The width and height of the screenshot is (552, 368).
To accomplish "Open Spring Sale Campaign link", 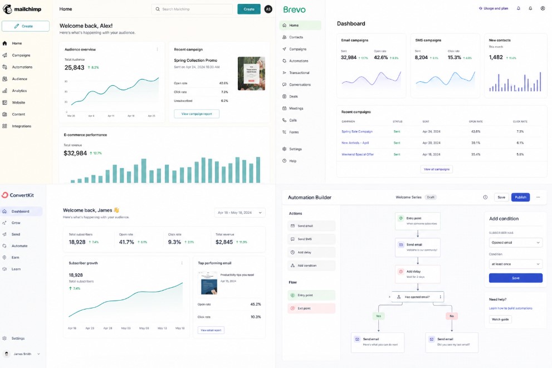I will [x=357, y=131].
